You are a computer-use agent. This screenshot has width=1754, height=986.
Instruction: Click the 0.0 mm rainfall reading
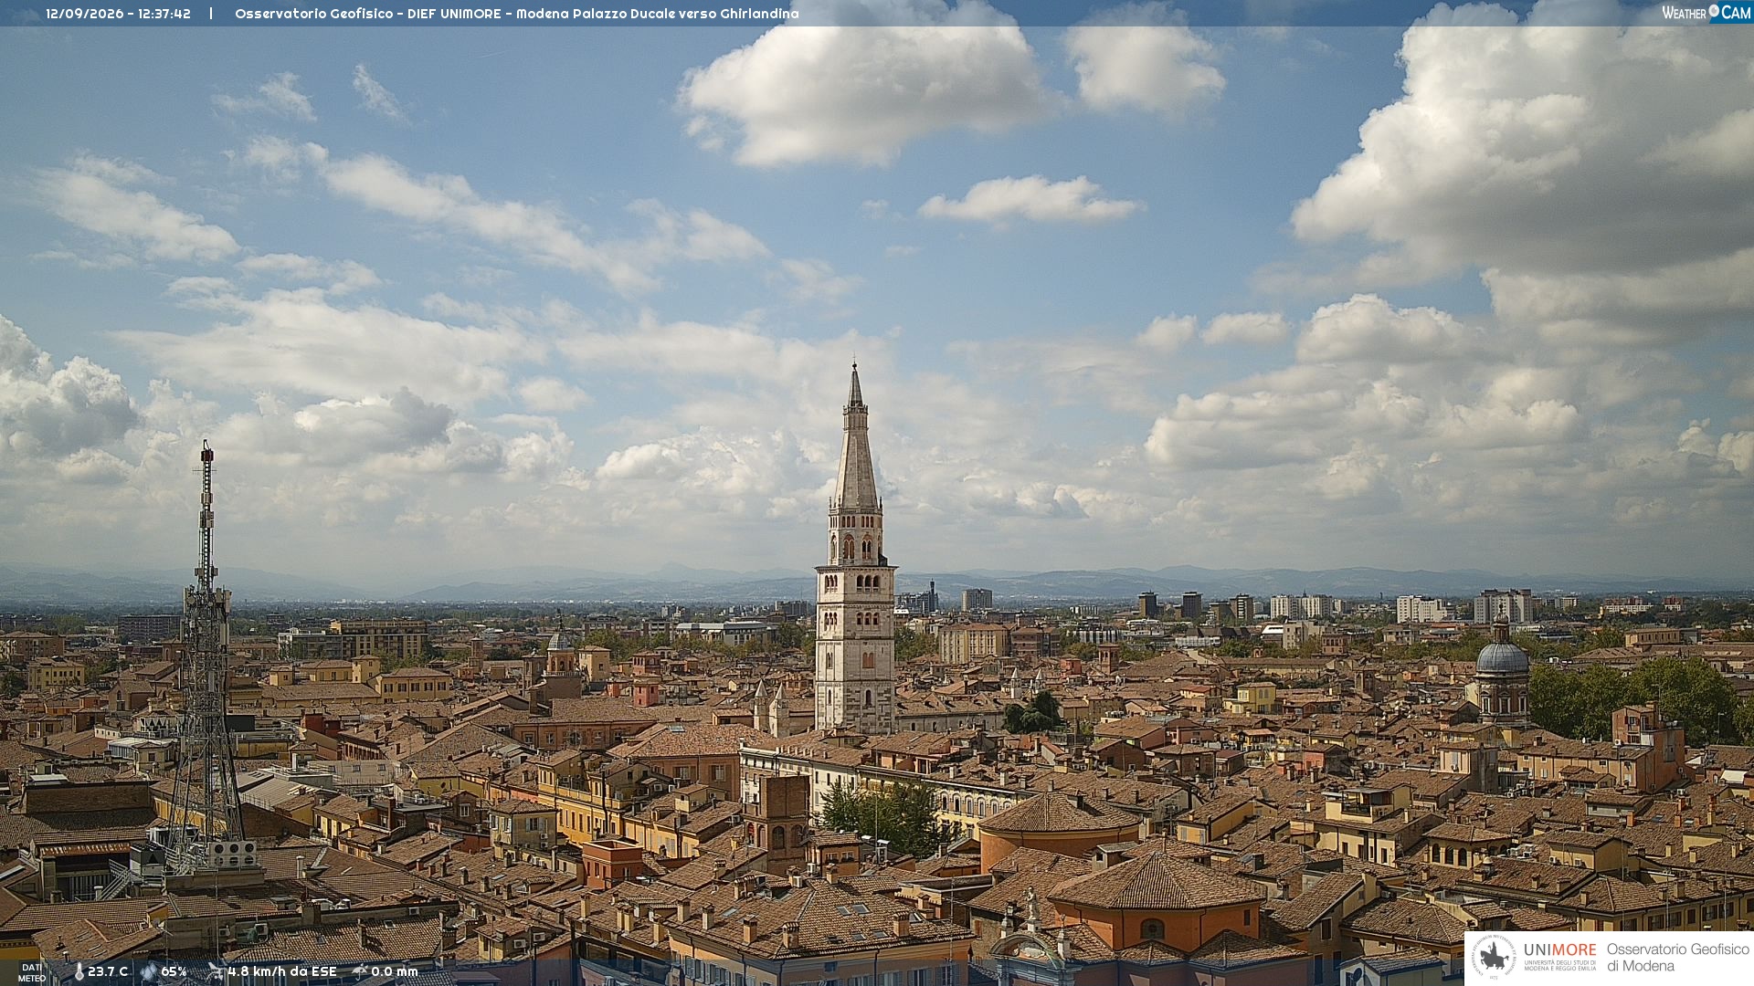tap(395, 972)
